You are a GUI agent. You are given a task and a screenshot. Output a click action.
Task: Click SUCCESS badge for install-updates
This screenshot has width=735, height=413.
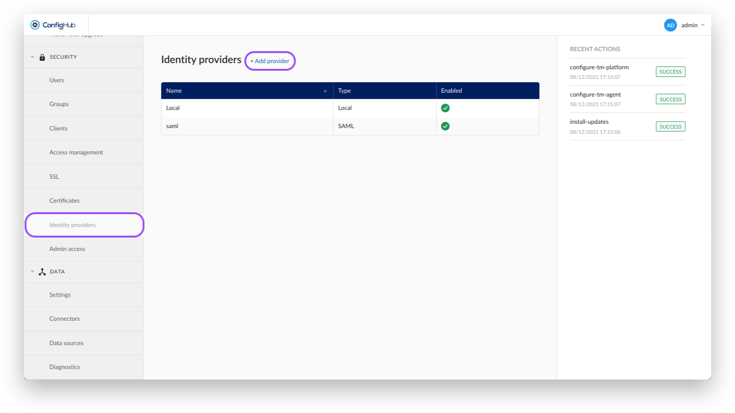click(x=670, y=127)
